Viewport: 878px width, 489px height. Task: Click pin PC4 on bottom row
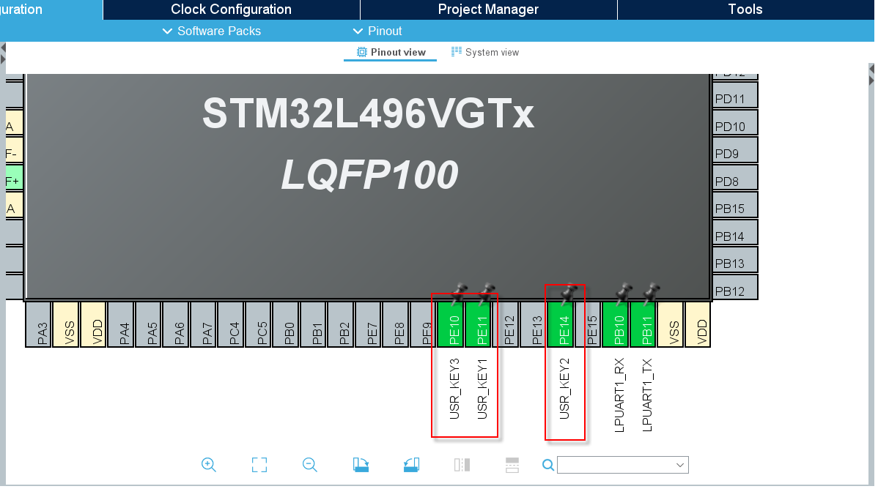(232, 325)
